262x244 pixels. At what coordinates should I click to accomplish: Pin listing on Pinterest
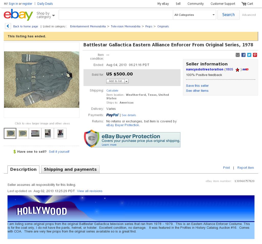tap(255, 55)
